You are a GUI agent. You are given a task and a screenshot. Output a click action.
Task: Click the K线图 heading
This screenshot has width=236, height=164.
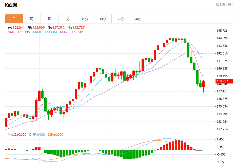(11, 5)
